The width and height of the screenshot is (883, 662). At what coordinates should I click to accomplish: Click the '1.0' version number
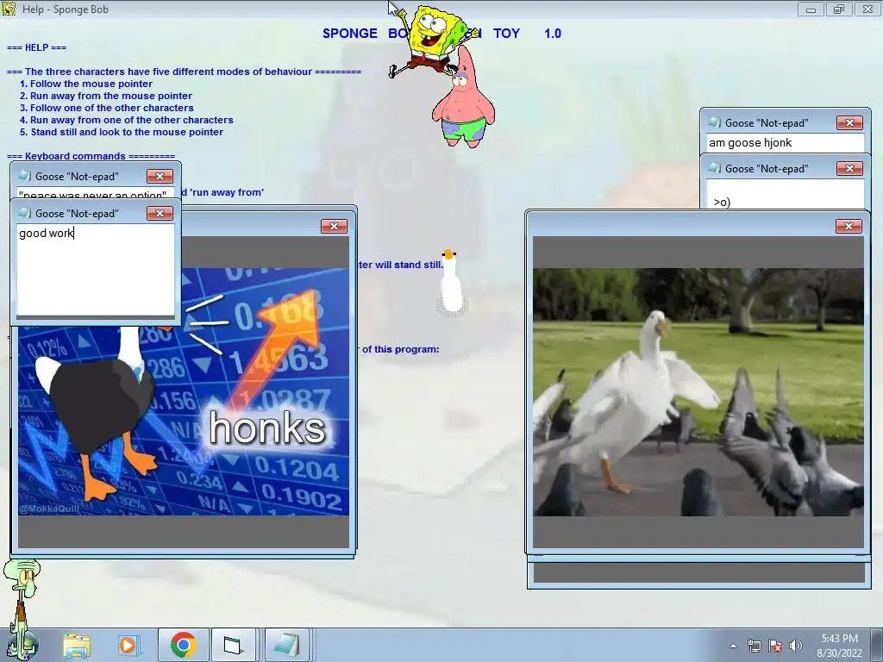tap(553, 34)
